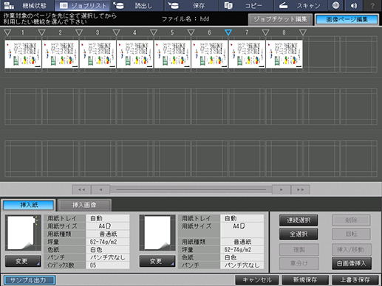Select the page 3 thumbnail
382x286 pixels.
click(98, 54)
